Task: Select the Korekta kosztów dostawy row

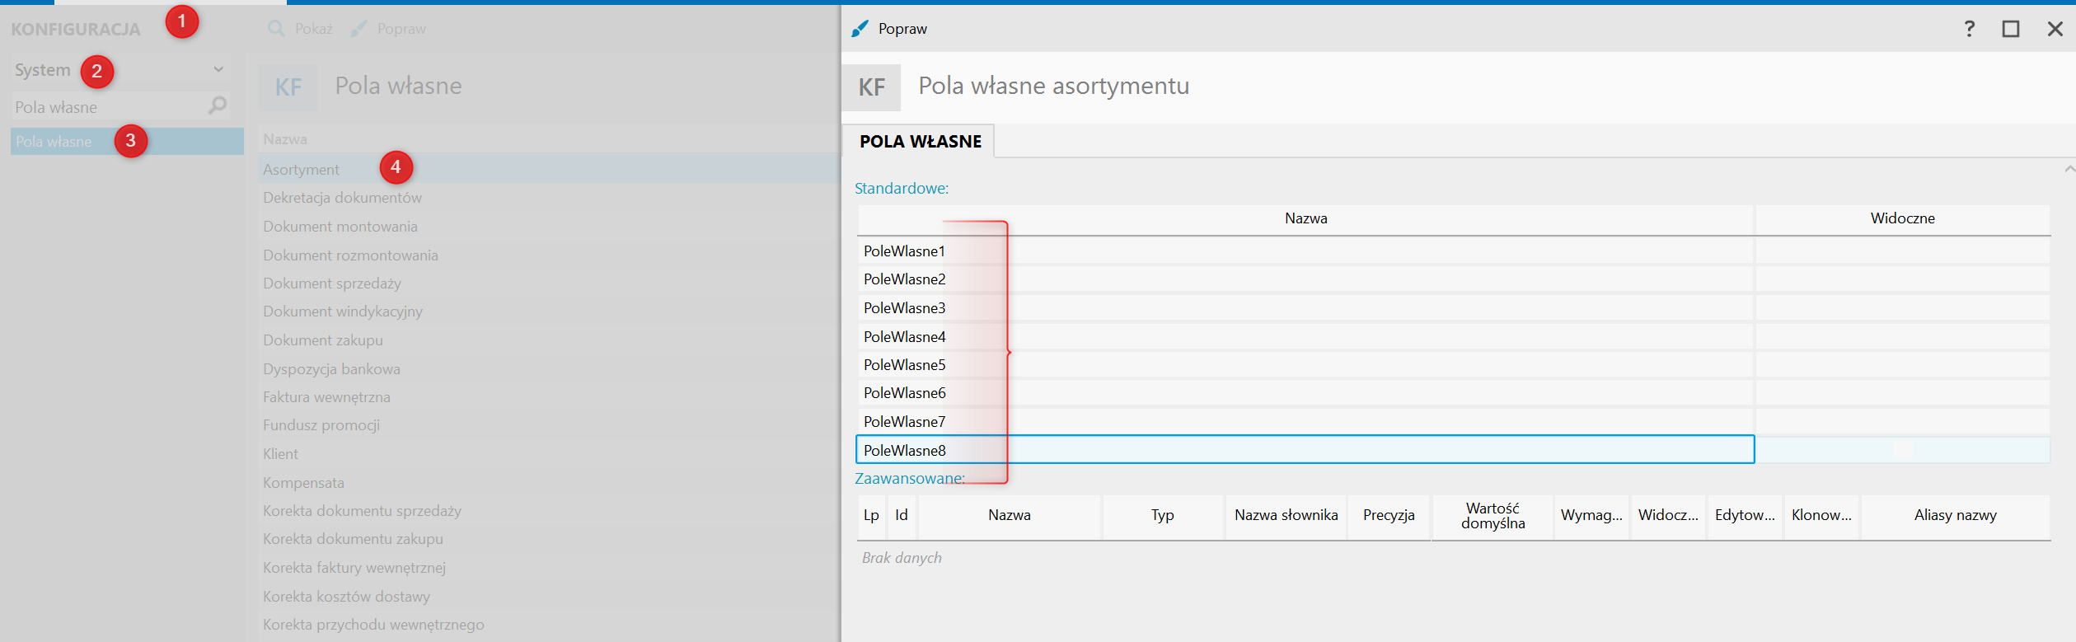Action: tap(549, 596)
